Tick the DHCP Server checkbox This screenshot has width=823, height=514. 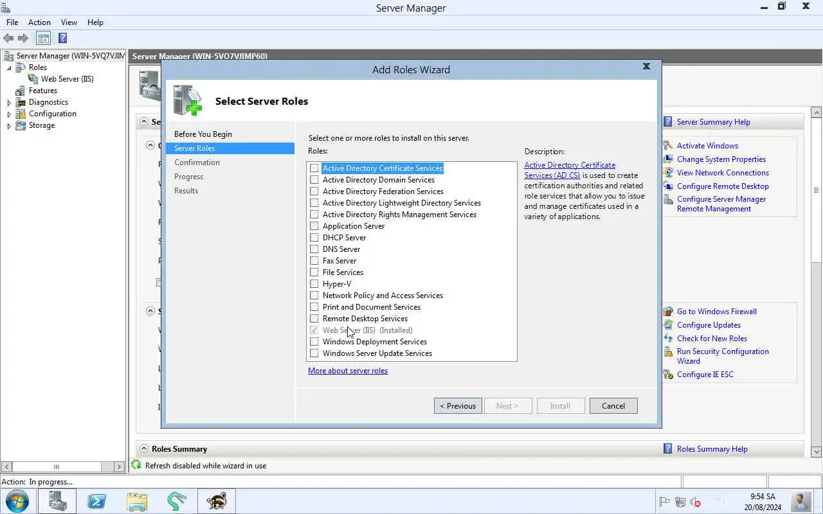coord(314,238)
